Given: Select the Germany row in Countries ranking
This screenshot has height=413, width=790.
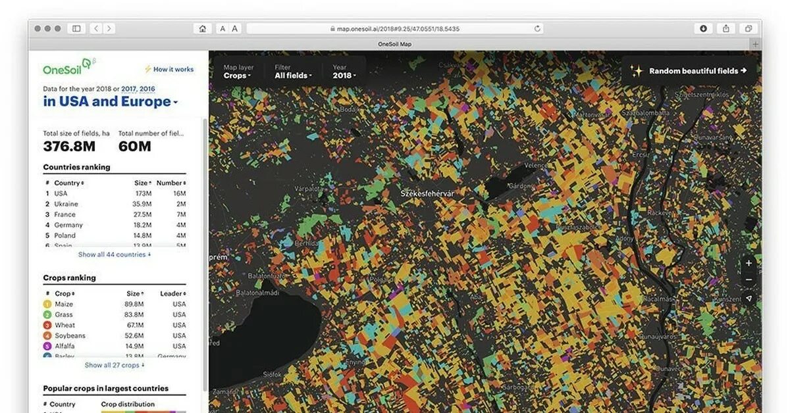Looking at the screenshot, I should pyautogui.click(x=115, y=225).
